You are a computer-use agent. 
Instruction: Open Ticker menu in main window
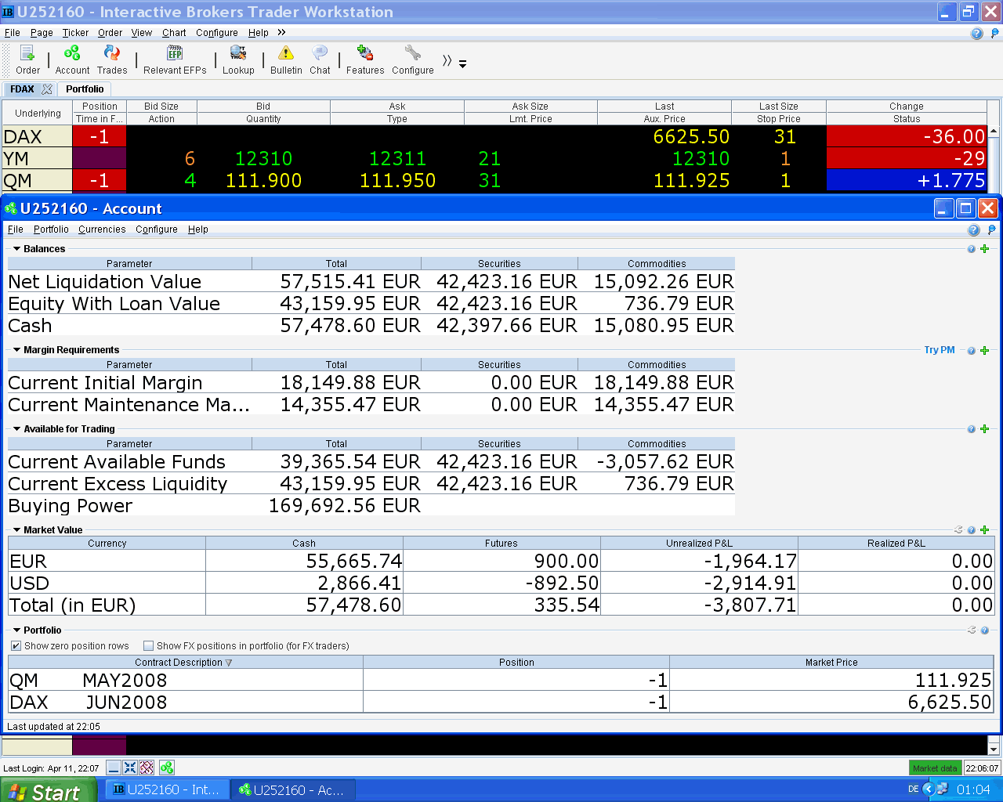coord(75,33)
